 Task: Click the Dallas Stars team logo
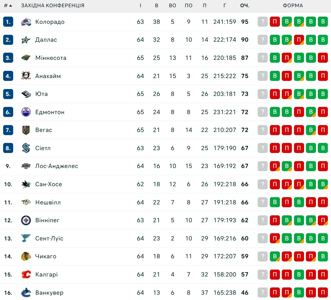tap(26, 40)
